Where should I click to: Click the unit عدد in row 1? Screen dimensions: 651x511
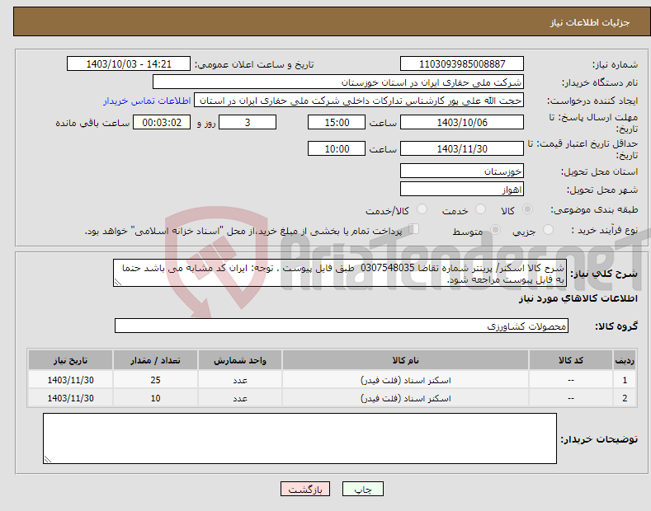[x=240, y=380]
